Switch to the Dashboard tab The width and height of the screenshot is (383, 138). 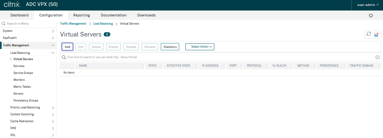tap(19, 15)
